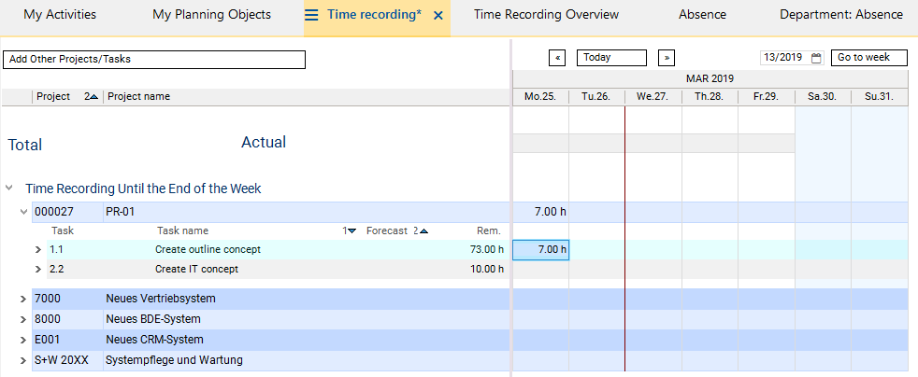Click the 73.00 h remaining value
The height and width of the screenshot is (377, 918).
(486, 249)
